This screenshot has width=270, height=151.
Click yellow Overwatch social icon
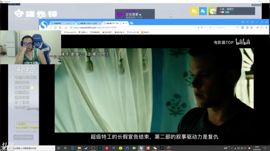194,11
